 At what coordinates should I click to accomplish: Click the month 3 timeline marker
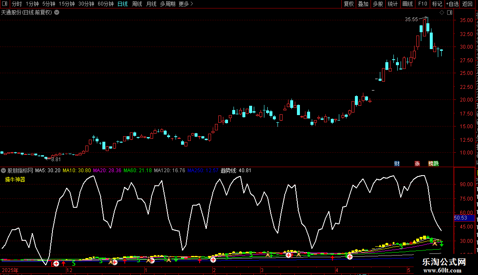(262, 270)
